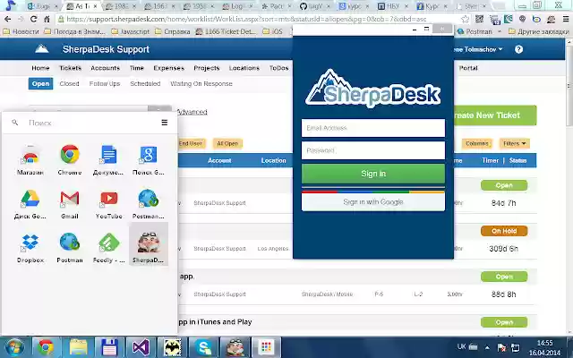The height and width of the screenshot is (358, 573).
Task: Expand the Filters dropdown
Action: 514,143
